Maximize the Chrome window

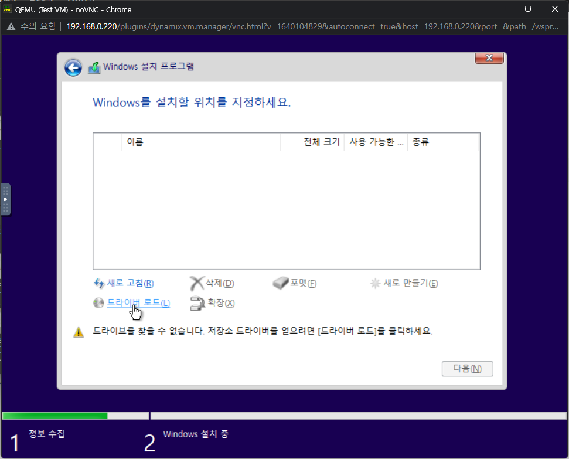527,9
